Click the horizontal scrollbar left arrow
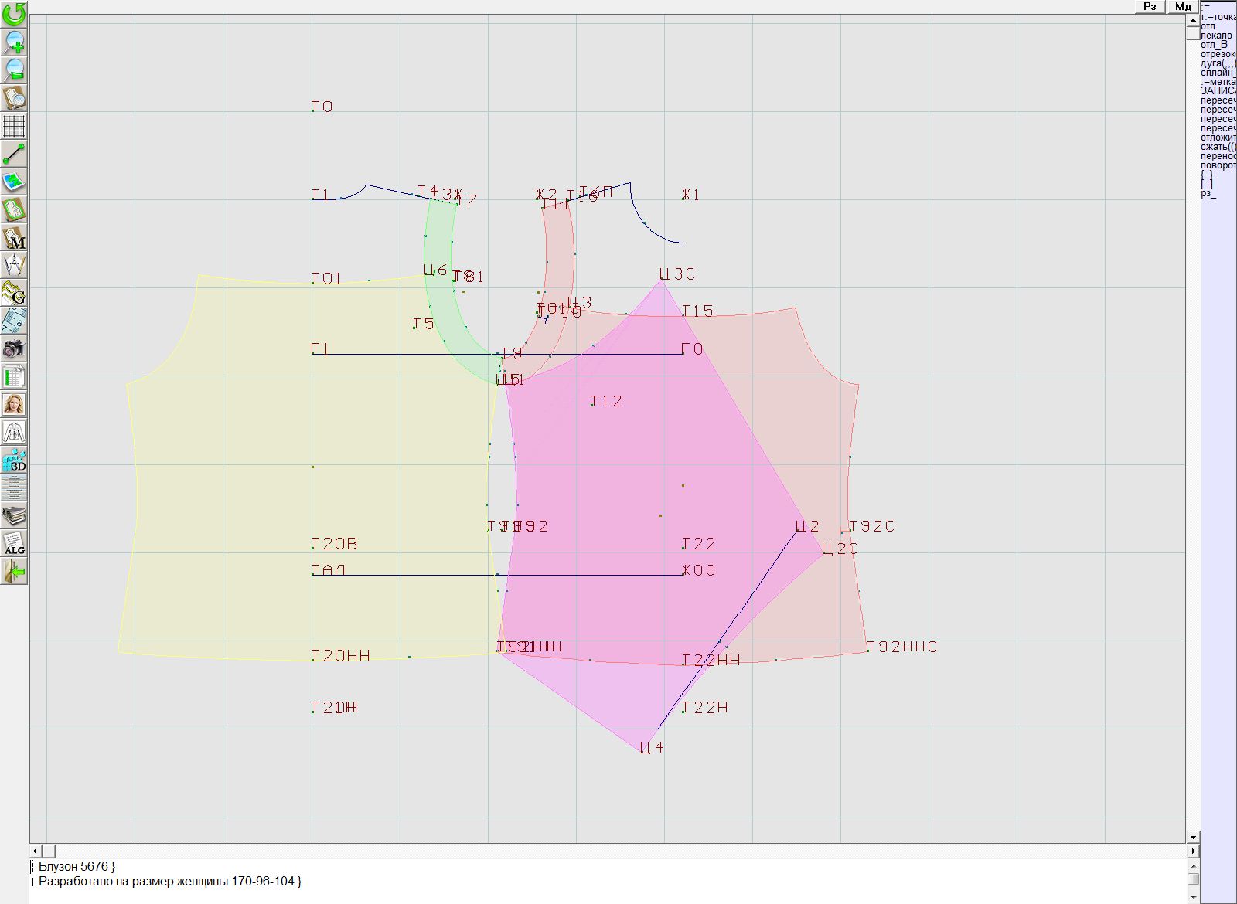The image size is (1237, 904). (x=35, y=851)
